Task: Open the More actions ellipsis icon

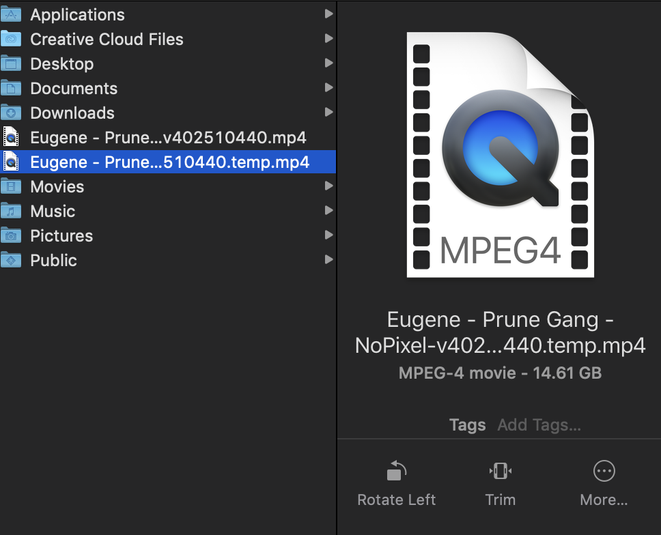Action: point(604,471)
